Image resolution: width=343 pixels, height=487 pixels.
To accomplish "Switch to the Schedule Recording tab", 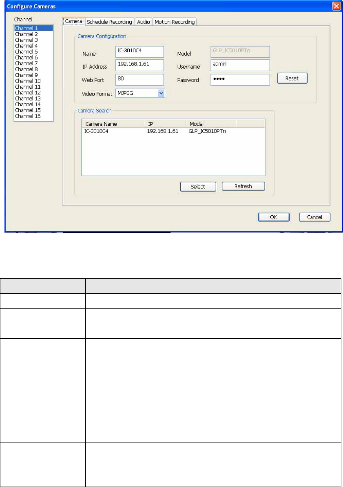I will [x=109, y=22].
